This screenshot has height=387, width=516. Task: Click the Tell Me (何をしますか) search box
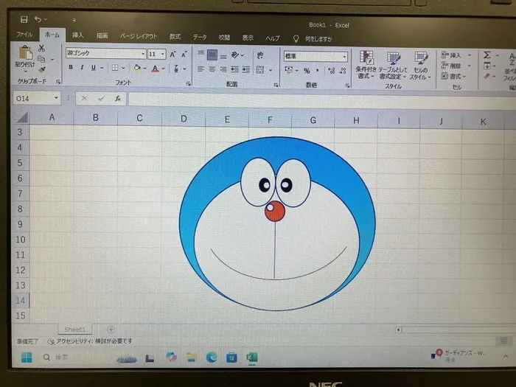[318, 39]
